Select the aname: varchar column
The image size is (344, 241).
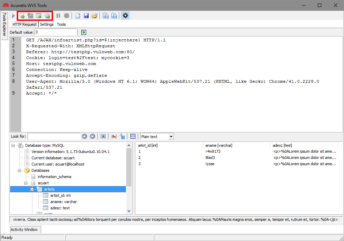63,202
